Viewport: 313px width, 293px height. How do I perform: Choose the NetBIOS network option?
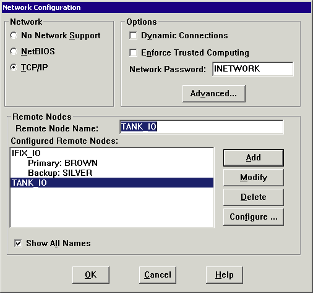coord(14,51)
